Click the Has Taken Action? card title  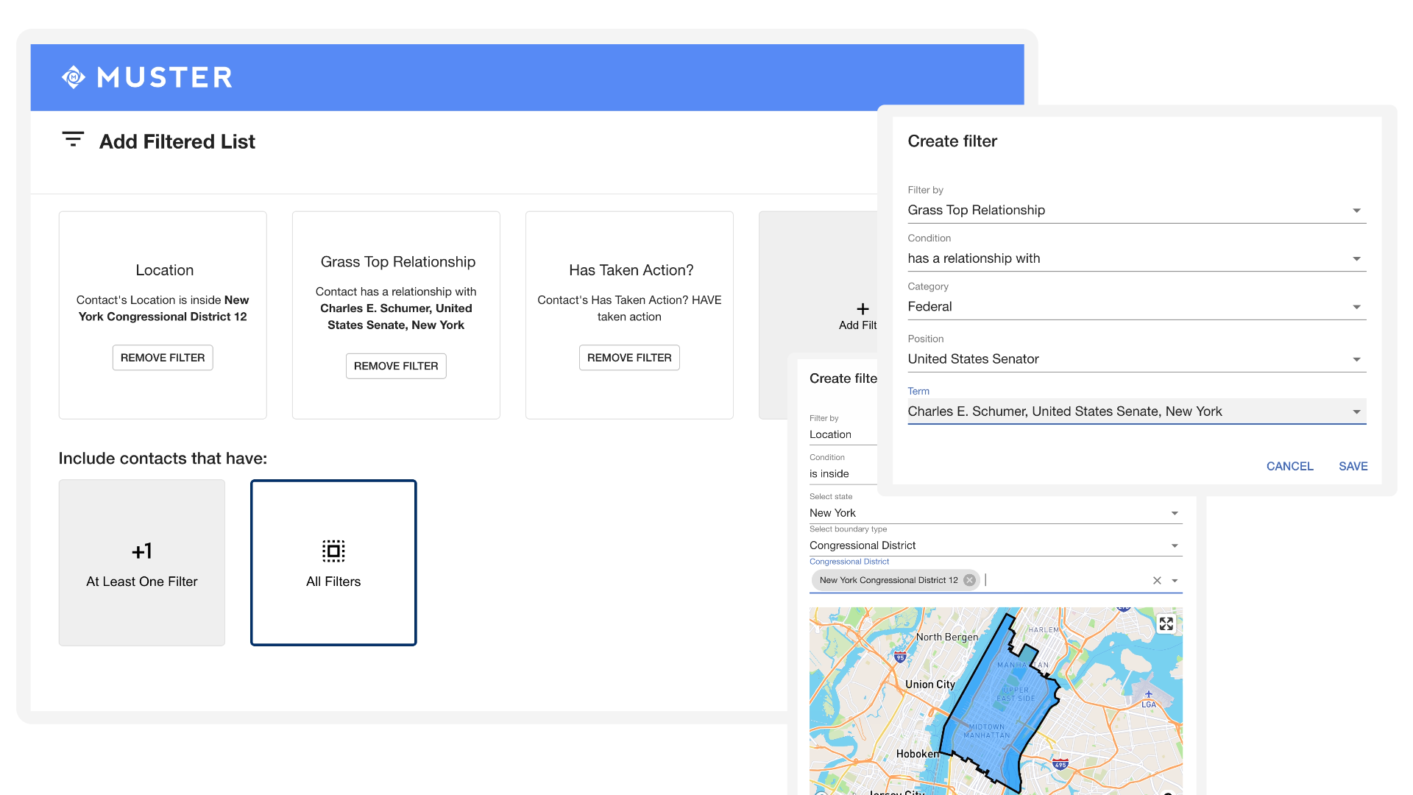pyautogui.click(x=631, y=270)
